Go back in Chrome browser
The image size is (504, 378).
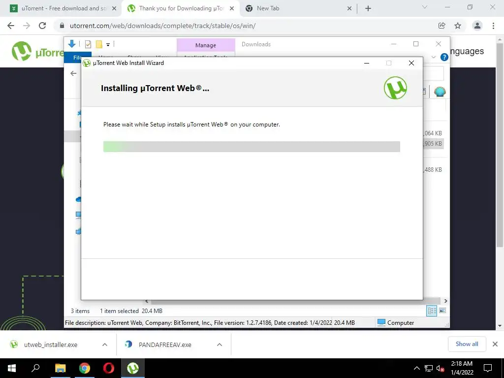[x=11, y=26]
